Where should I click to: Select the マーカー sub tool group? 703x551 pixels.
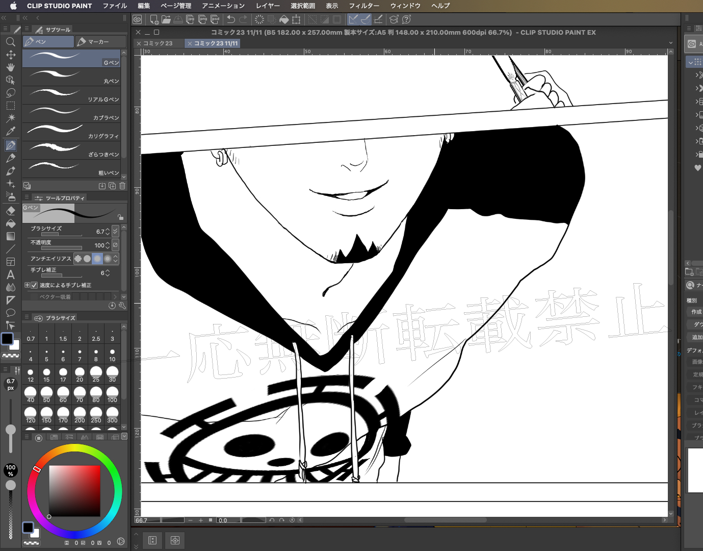pos(100,41)
